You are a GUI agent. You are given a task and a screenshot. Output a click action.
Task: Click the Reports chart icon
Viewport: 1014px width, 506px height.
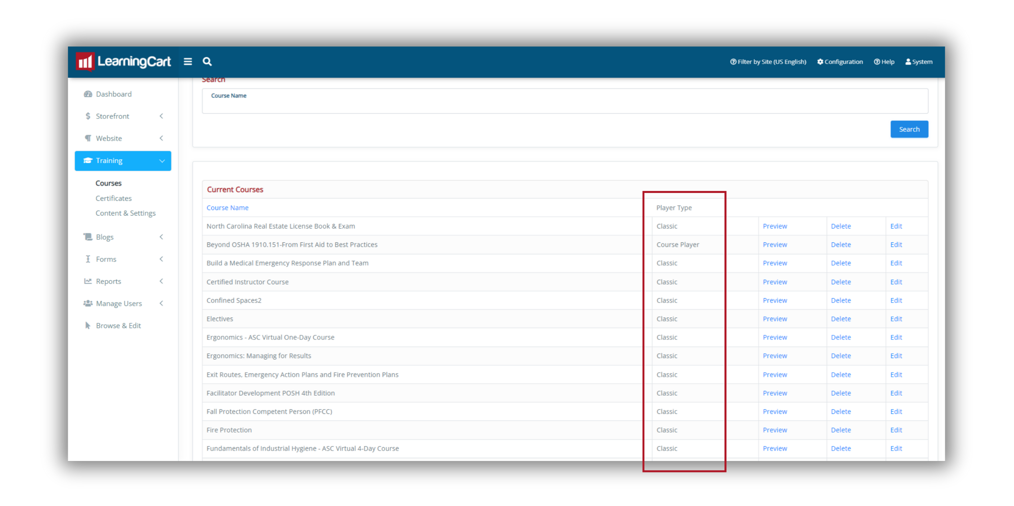point(88,281)
